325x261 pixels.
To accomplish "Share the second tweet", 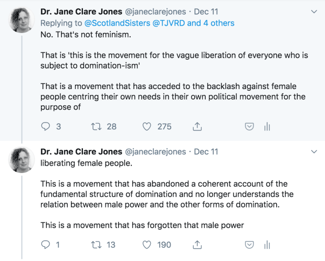I will (197, 245).
